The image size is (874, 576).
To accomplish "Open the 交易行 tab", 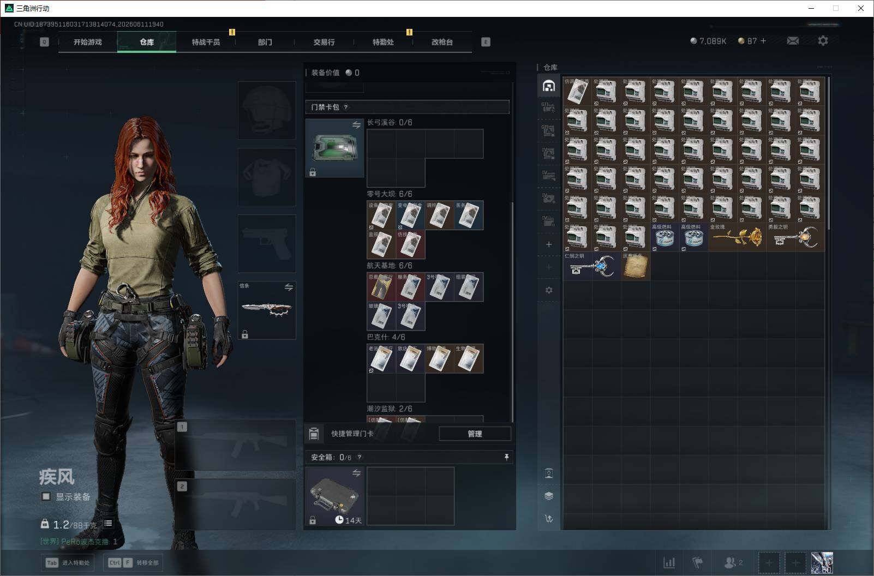I will click(324, 42).
